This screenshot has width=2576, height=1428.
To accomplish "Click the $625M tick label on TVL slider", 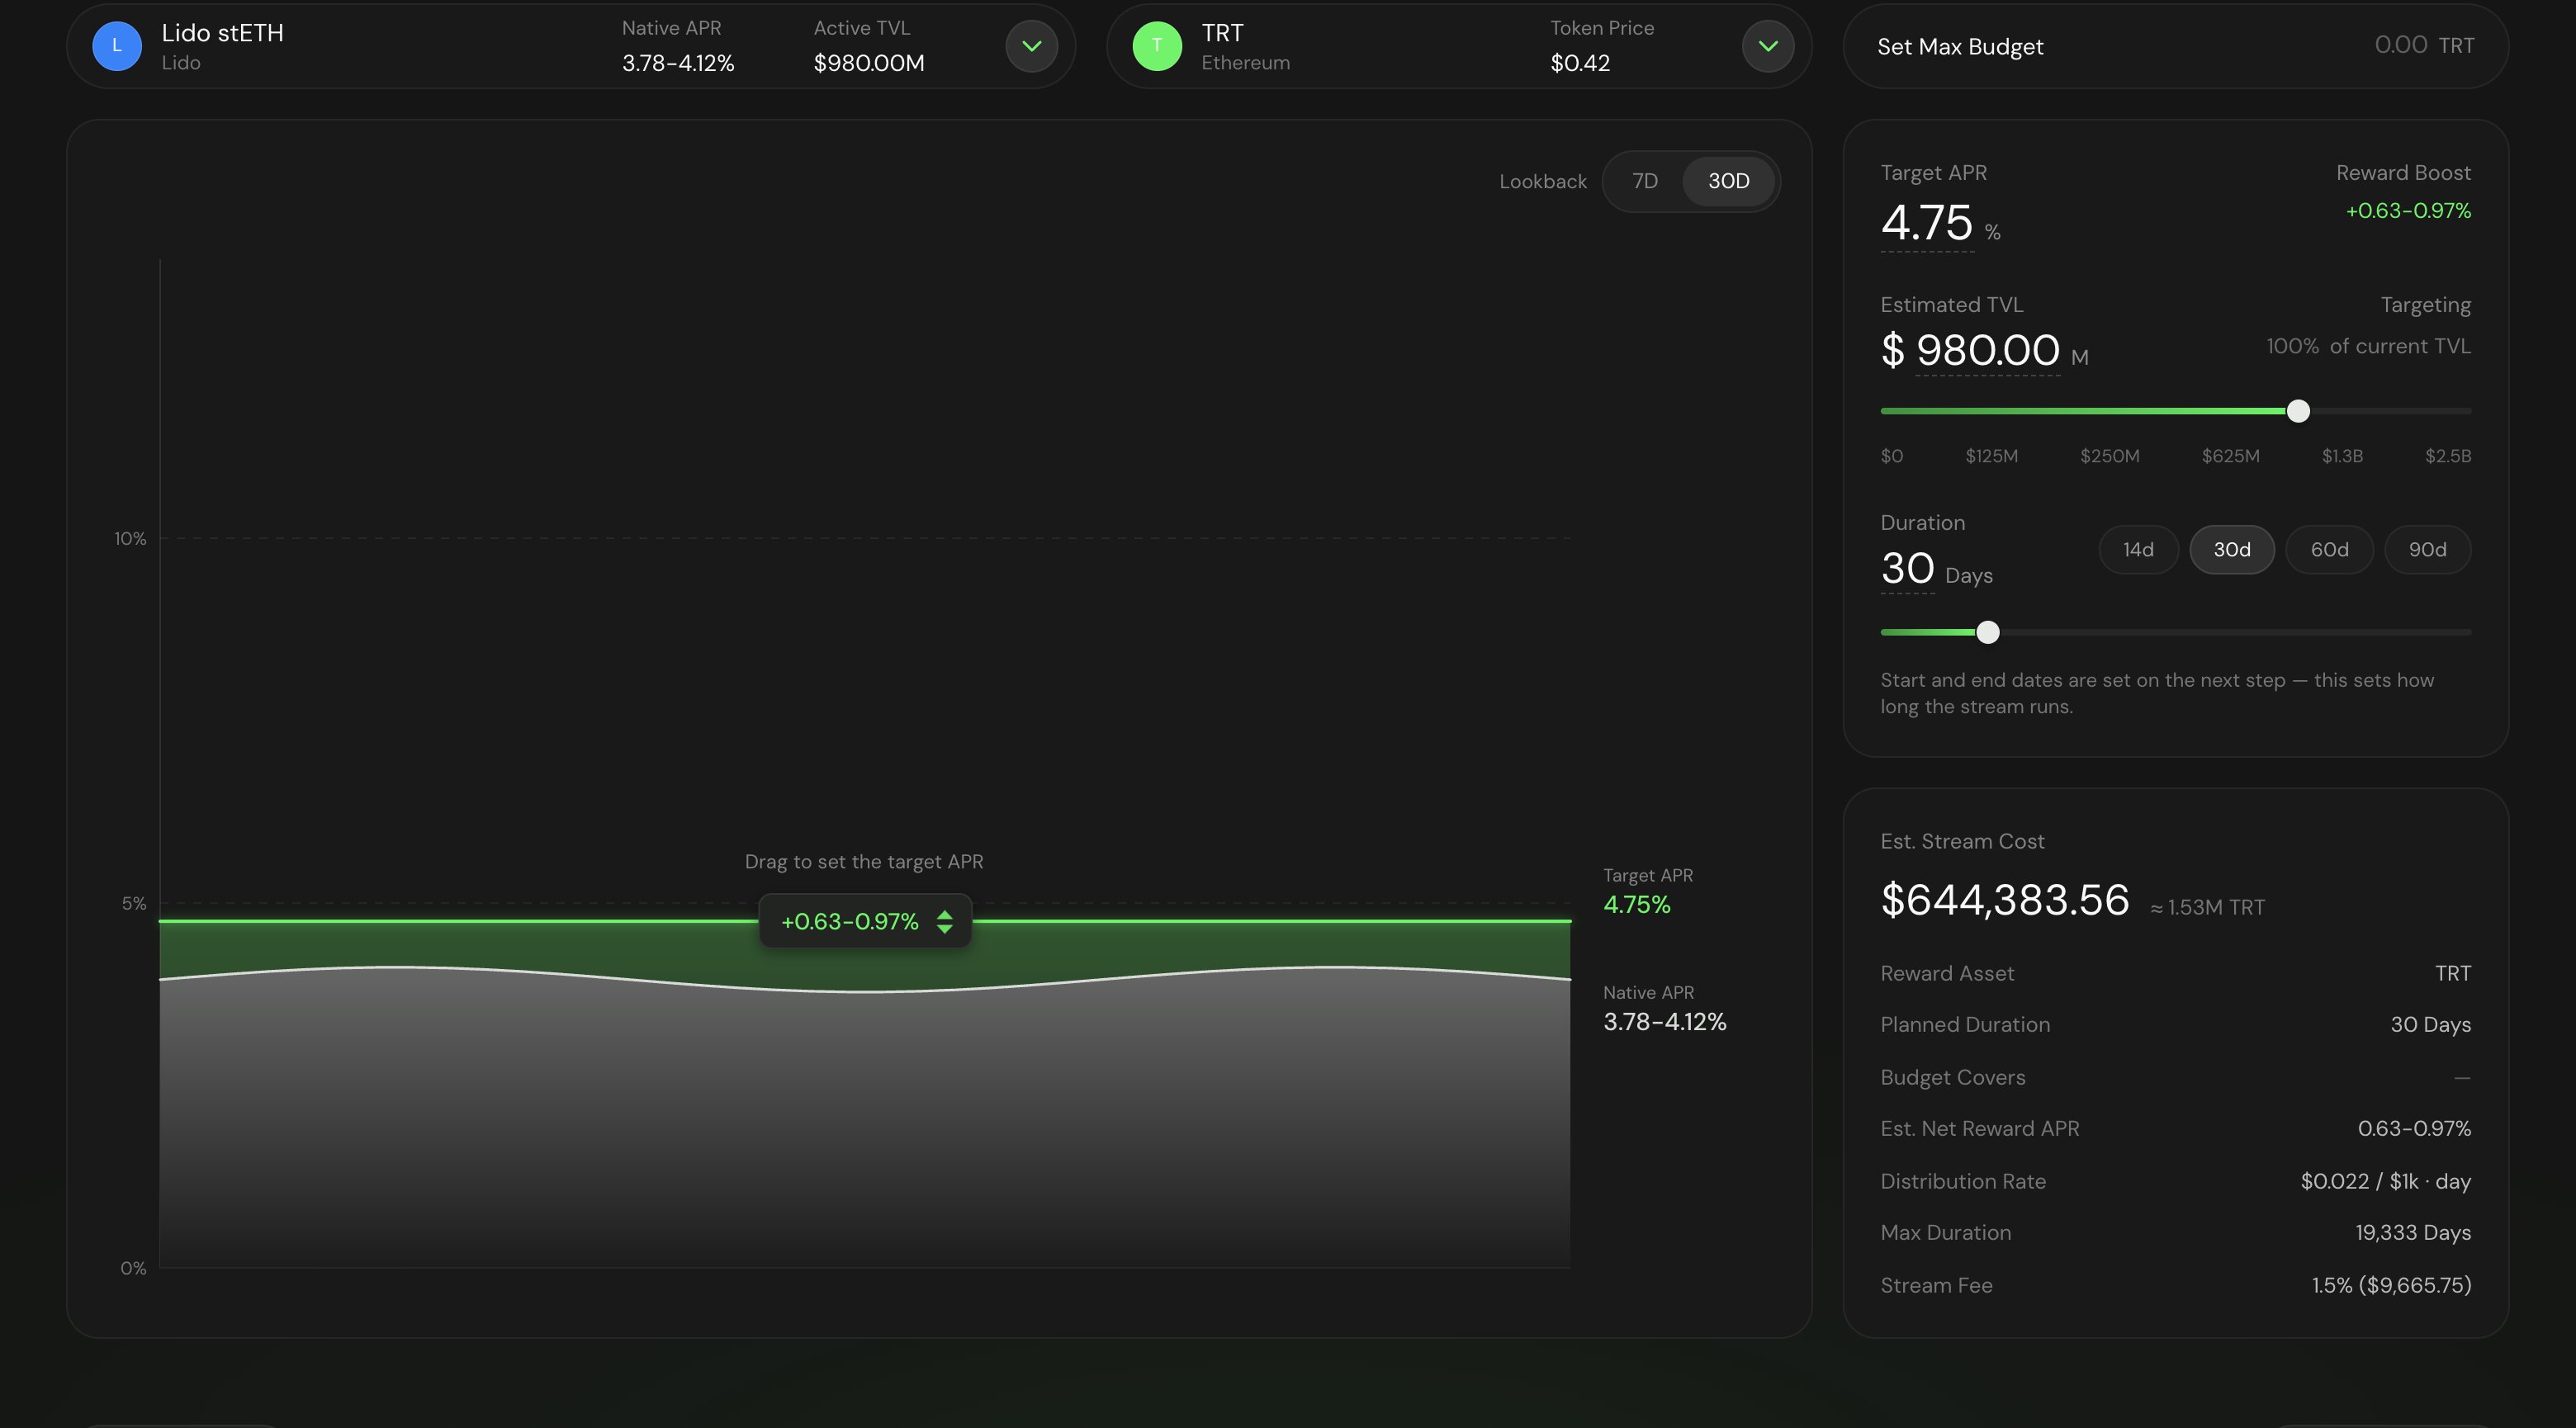I will [2230, 456].
